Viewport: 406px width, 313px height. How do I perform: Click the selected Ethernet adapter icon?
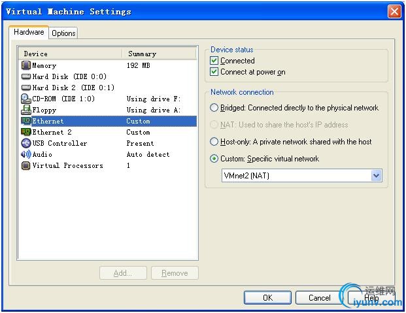26,121
